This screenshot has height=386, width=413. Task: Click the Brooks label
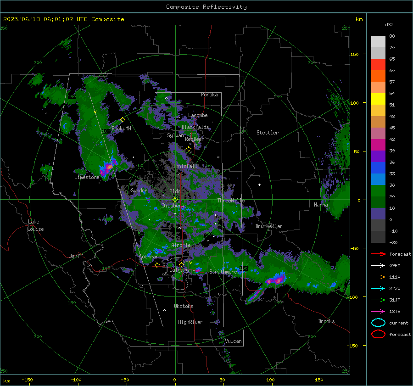(326, 321)
